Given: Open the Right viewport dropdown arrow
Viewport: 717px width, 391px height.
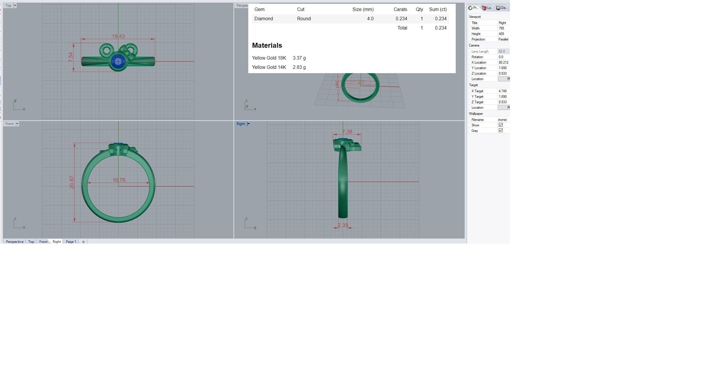Looking at the screenshot, I should pyautogui.click(x=248, y=124).
